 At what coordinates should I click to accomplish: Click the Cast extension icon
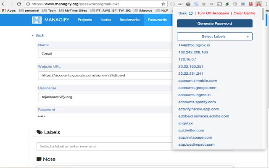219,4
